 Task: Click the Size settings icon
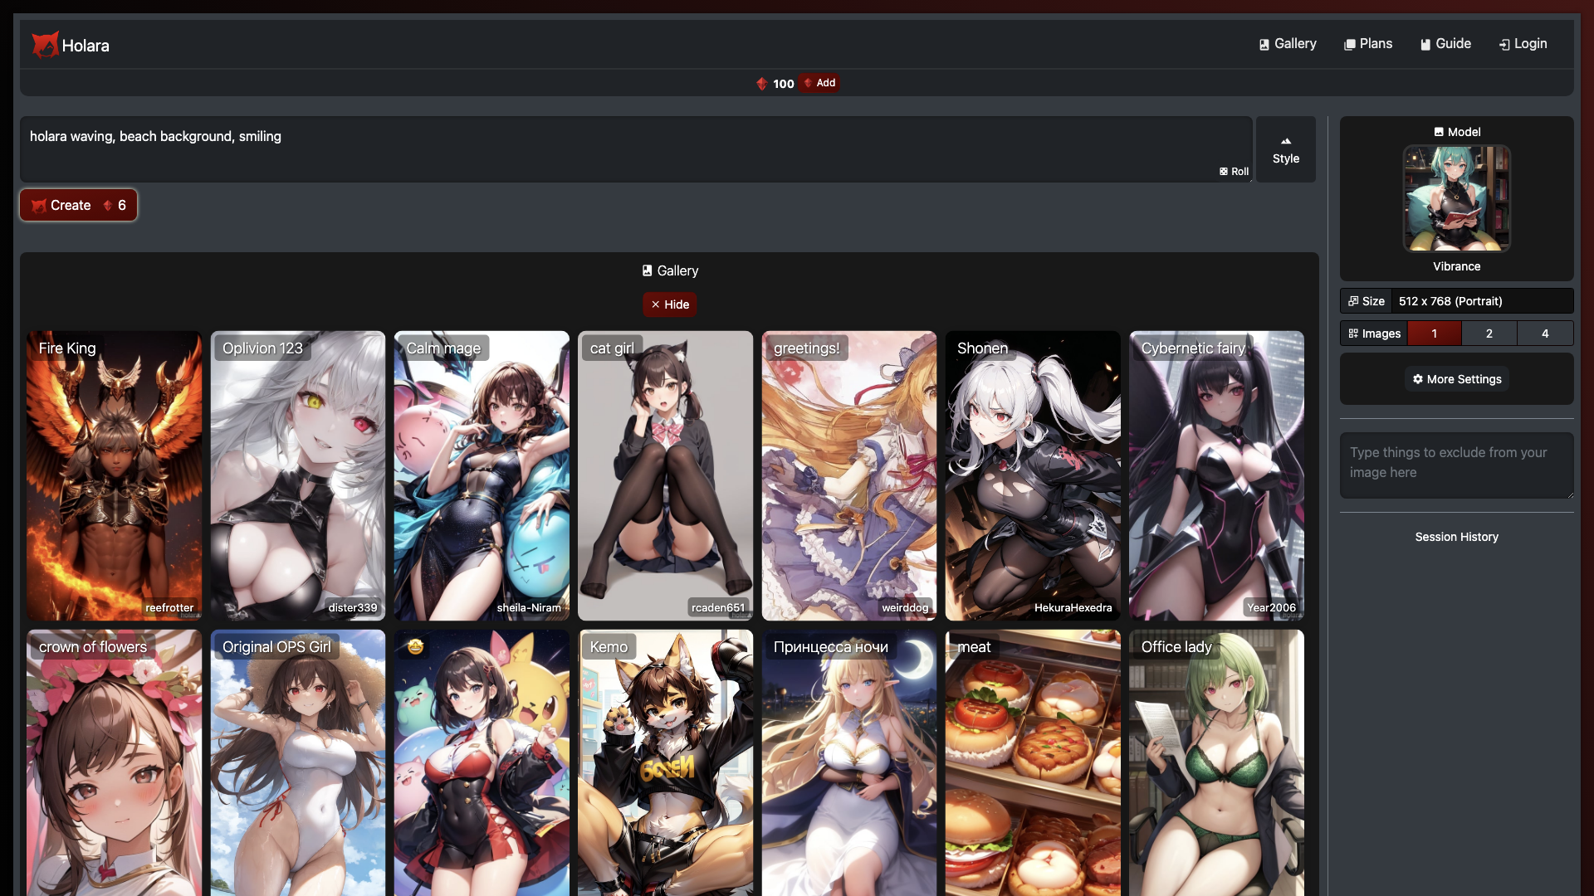pyautogui.click(x=1354, y=301)
